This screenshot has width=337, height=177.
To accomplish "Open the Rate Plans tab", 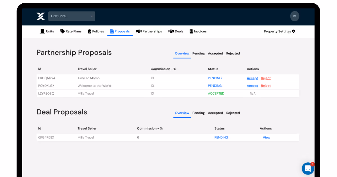I will [x=71, y=31].
